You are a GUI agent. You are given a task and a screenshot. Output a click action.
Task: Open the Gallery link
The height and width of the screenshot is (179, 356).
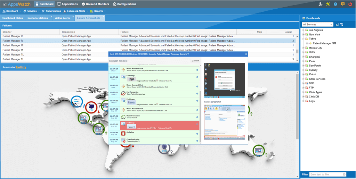[21, 67]
